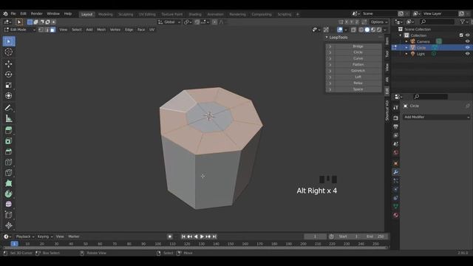Expand the Flatten LoopTools options
Viewport: 473px width, 266px height.
(330, 64)
